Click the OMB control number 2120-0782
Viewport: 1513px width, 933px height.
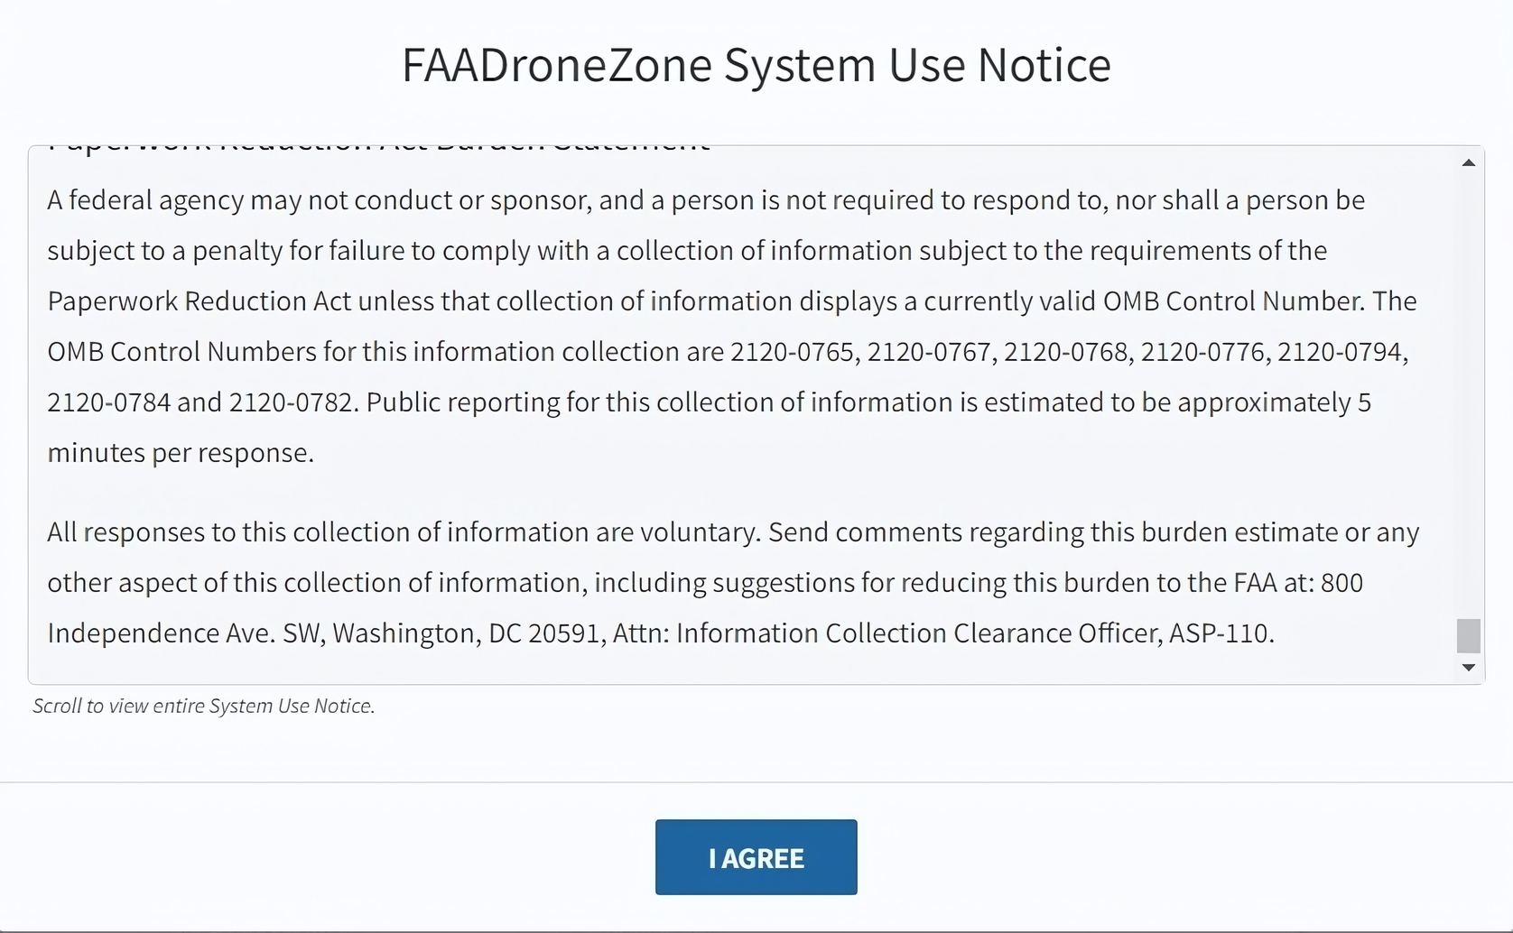(291, 402)
